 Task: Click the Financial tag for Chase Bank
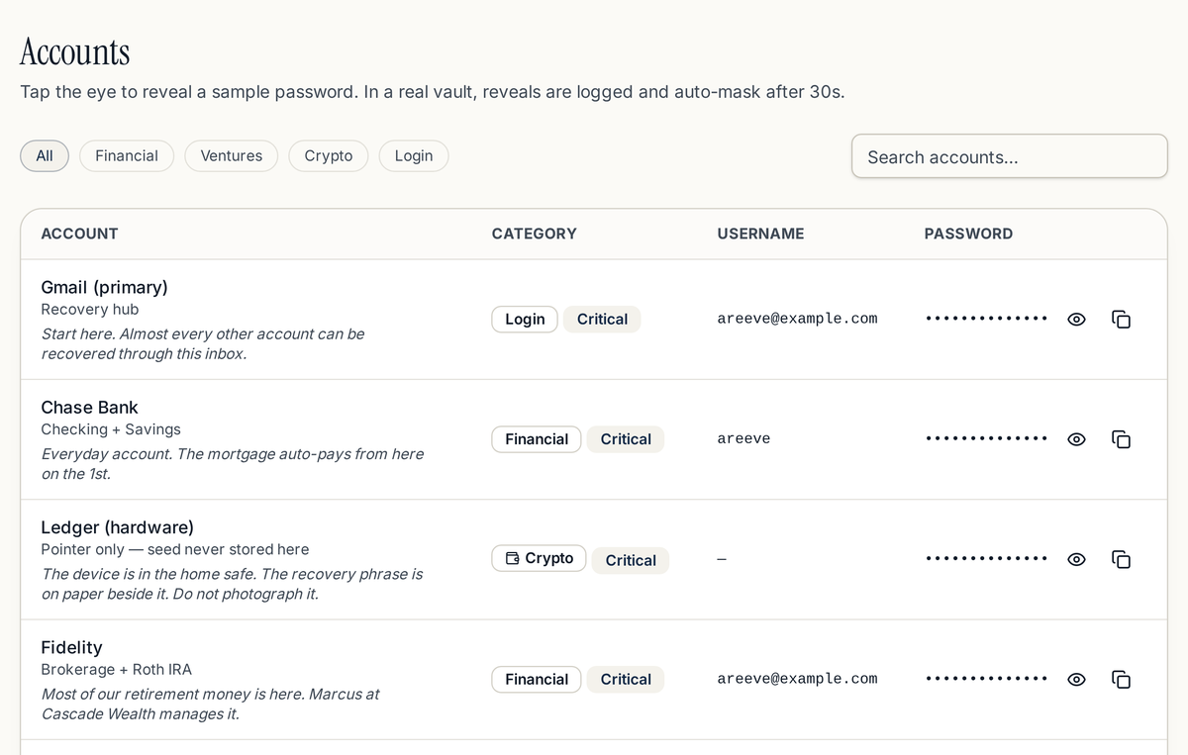coord(537,439)
